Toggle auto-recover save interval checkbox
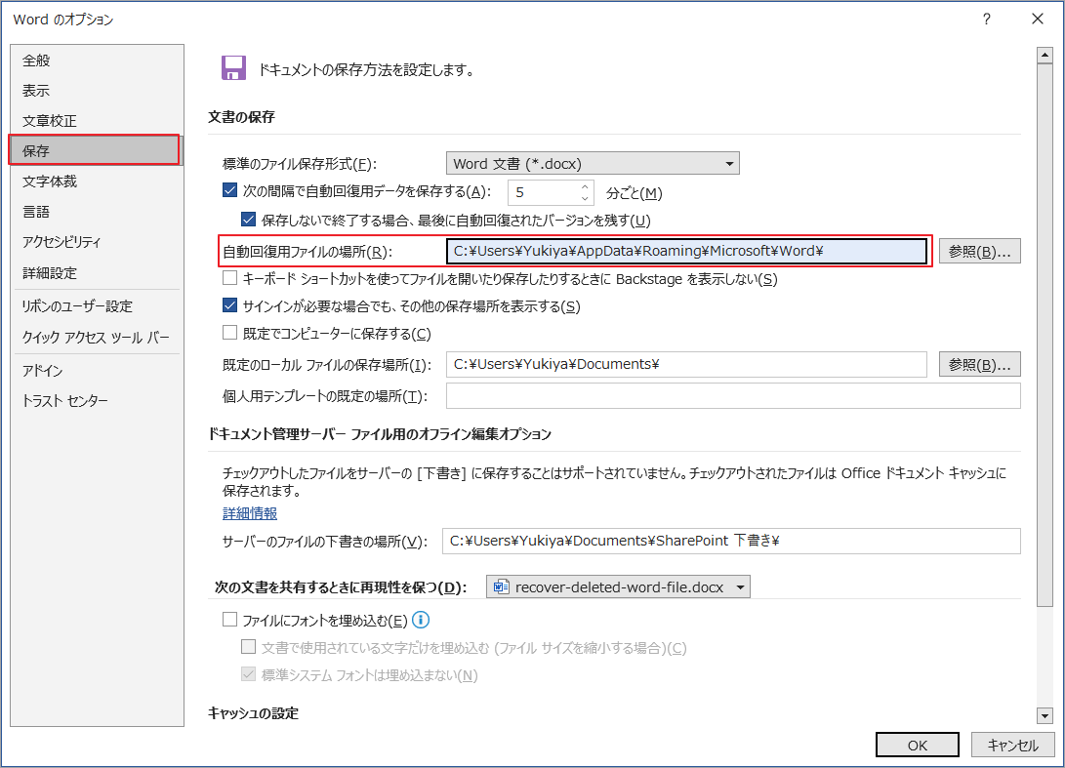This screenshot has width=1065, height=768. click(230, 191)
